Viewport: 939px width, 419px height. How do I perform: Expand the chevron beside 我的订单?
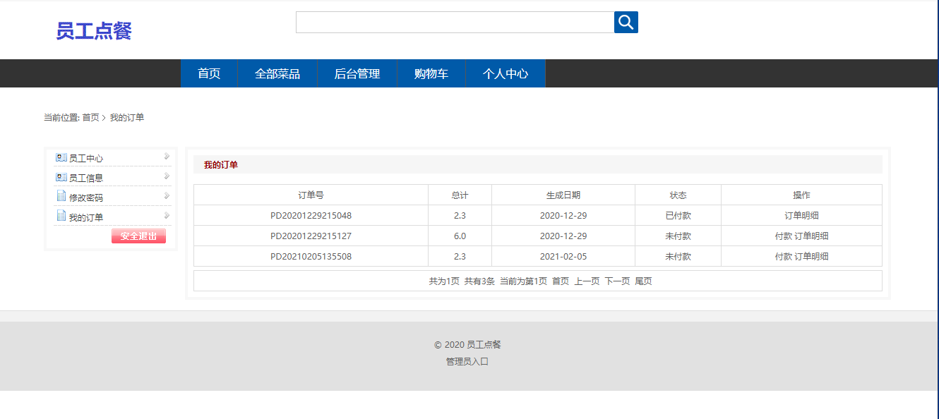coord(166,216)
